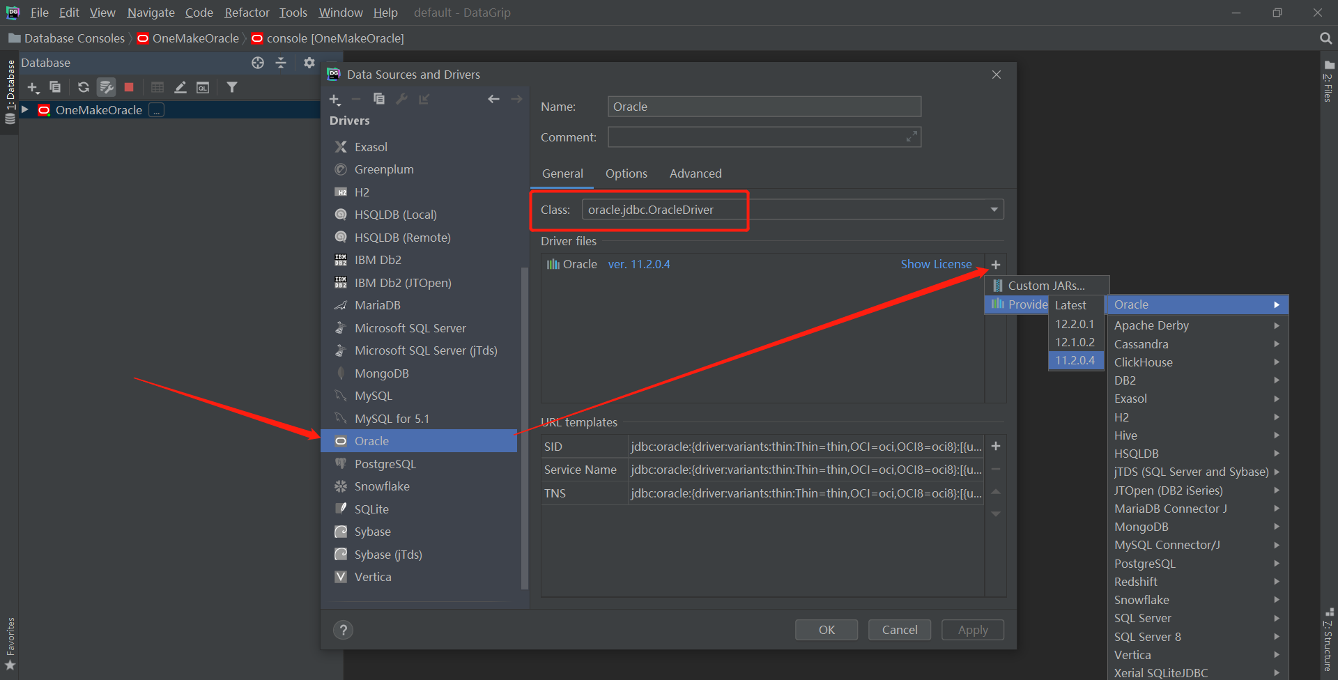Click the Refresh icon in Database toolbar
The image size is (1338, 680).
pos(83,87)
